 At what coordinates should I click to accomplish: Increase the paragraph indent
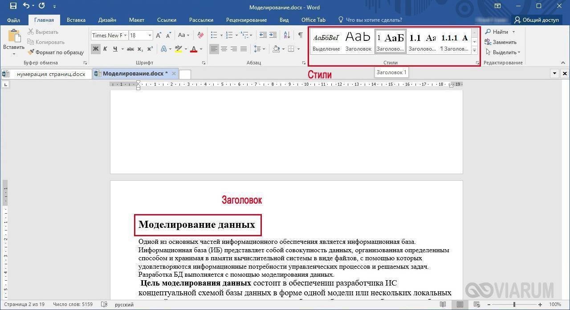pos(273,35)
